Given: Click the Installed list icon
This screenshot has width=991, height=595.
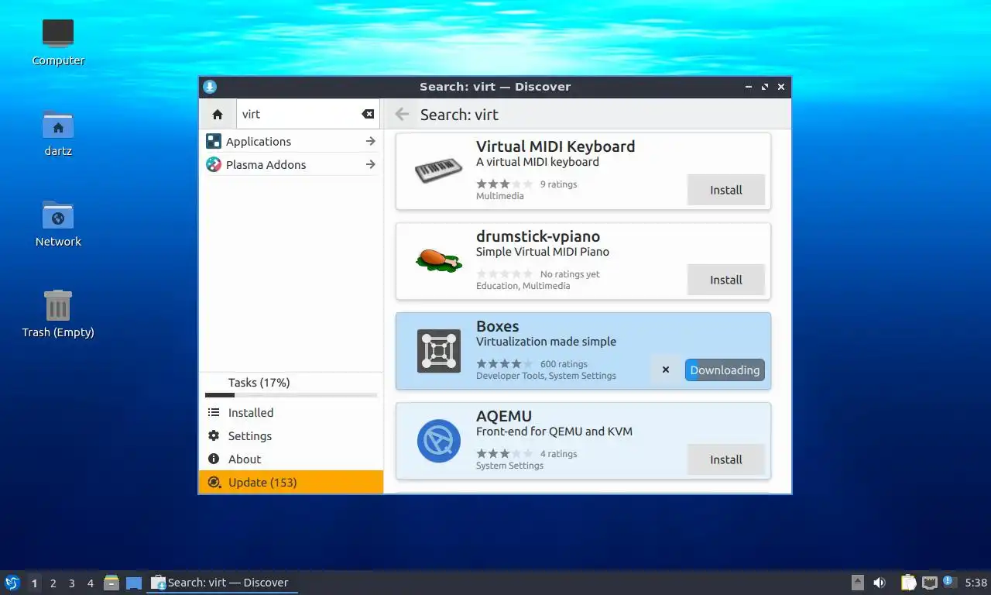Looking at the screenshot, I should pyautogui.click(x=214, y=413).
